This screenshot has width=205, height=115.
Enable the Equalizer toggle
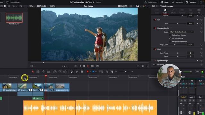click(x=154, y=65)
